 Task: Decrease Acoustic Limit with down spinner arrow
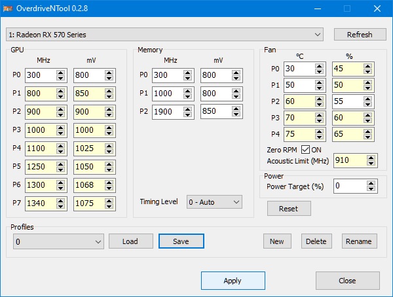(371, 163)
